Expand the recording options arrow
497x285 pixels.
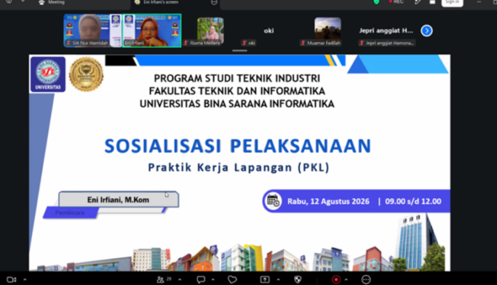click(x=346, y=280)
